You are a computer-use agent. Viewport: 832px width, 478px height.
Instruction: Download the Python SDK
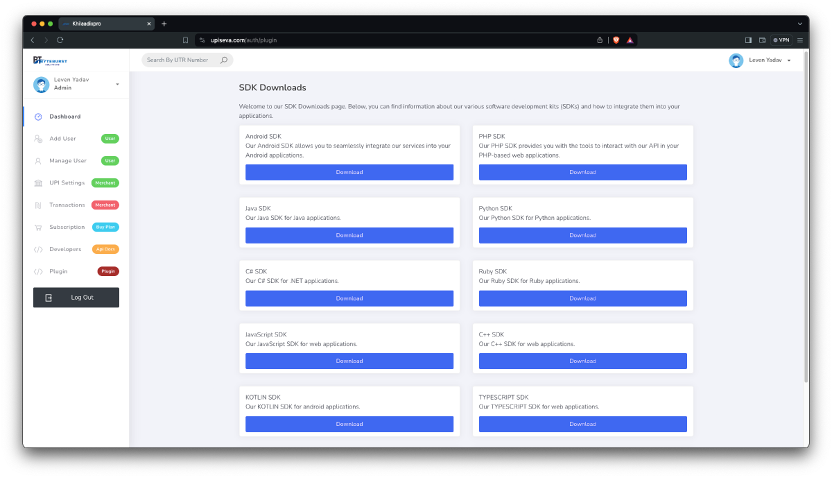[x=582, y=235]
